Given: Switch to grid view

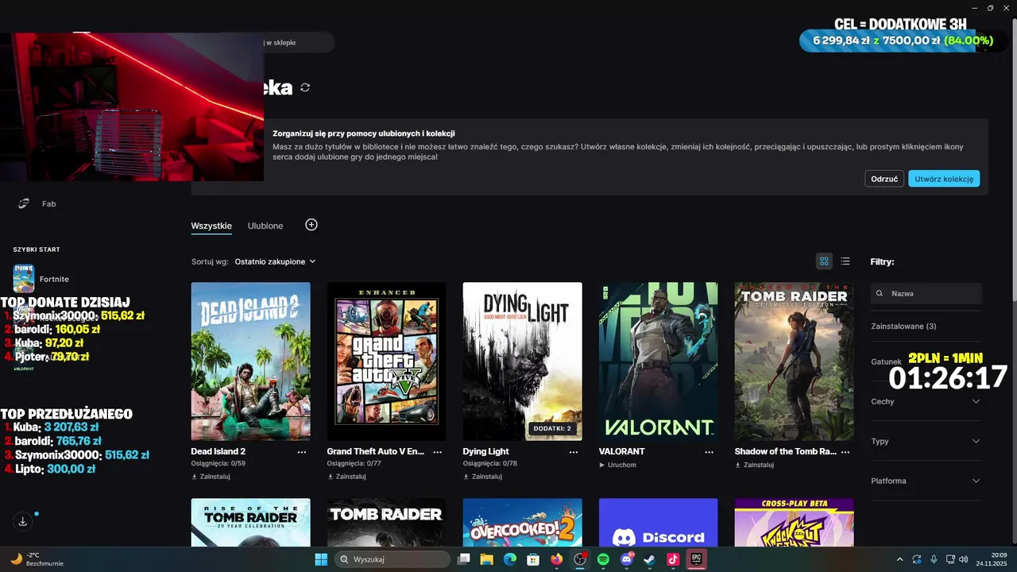Looking at the screenshot, I should tap(824, 261).
